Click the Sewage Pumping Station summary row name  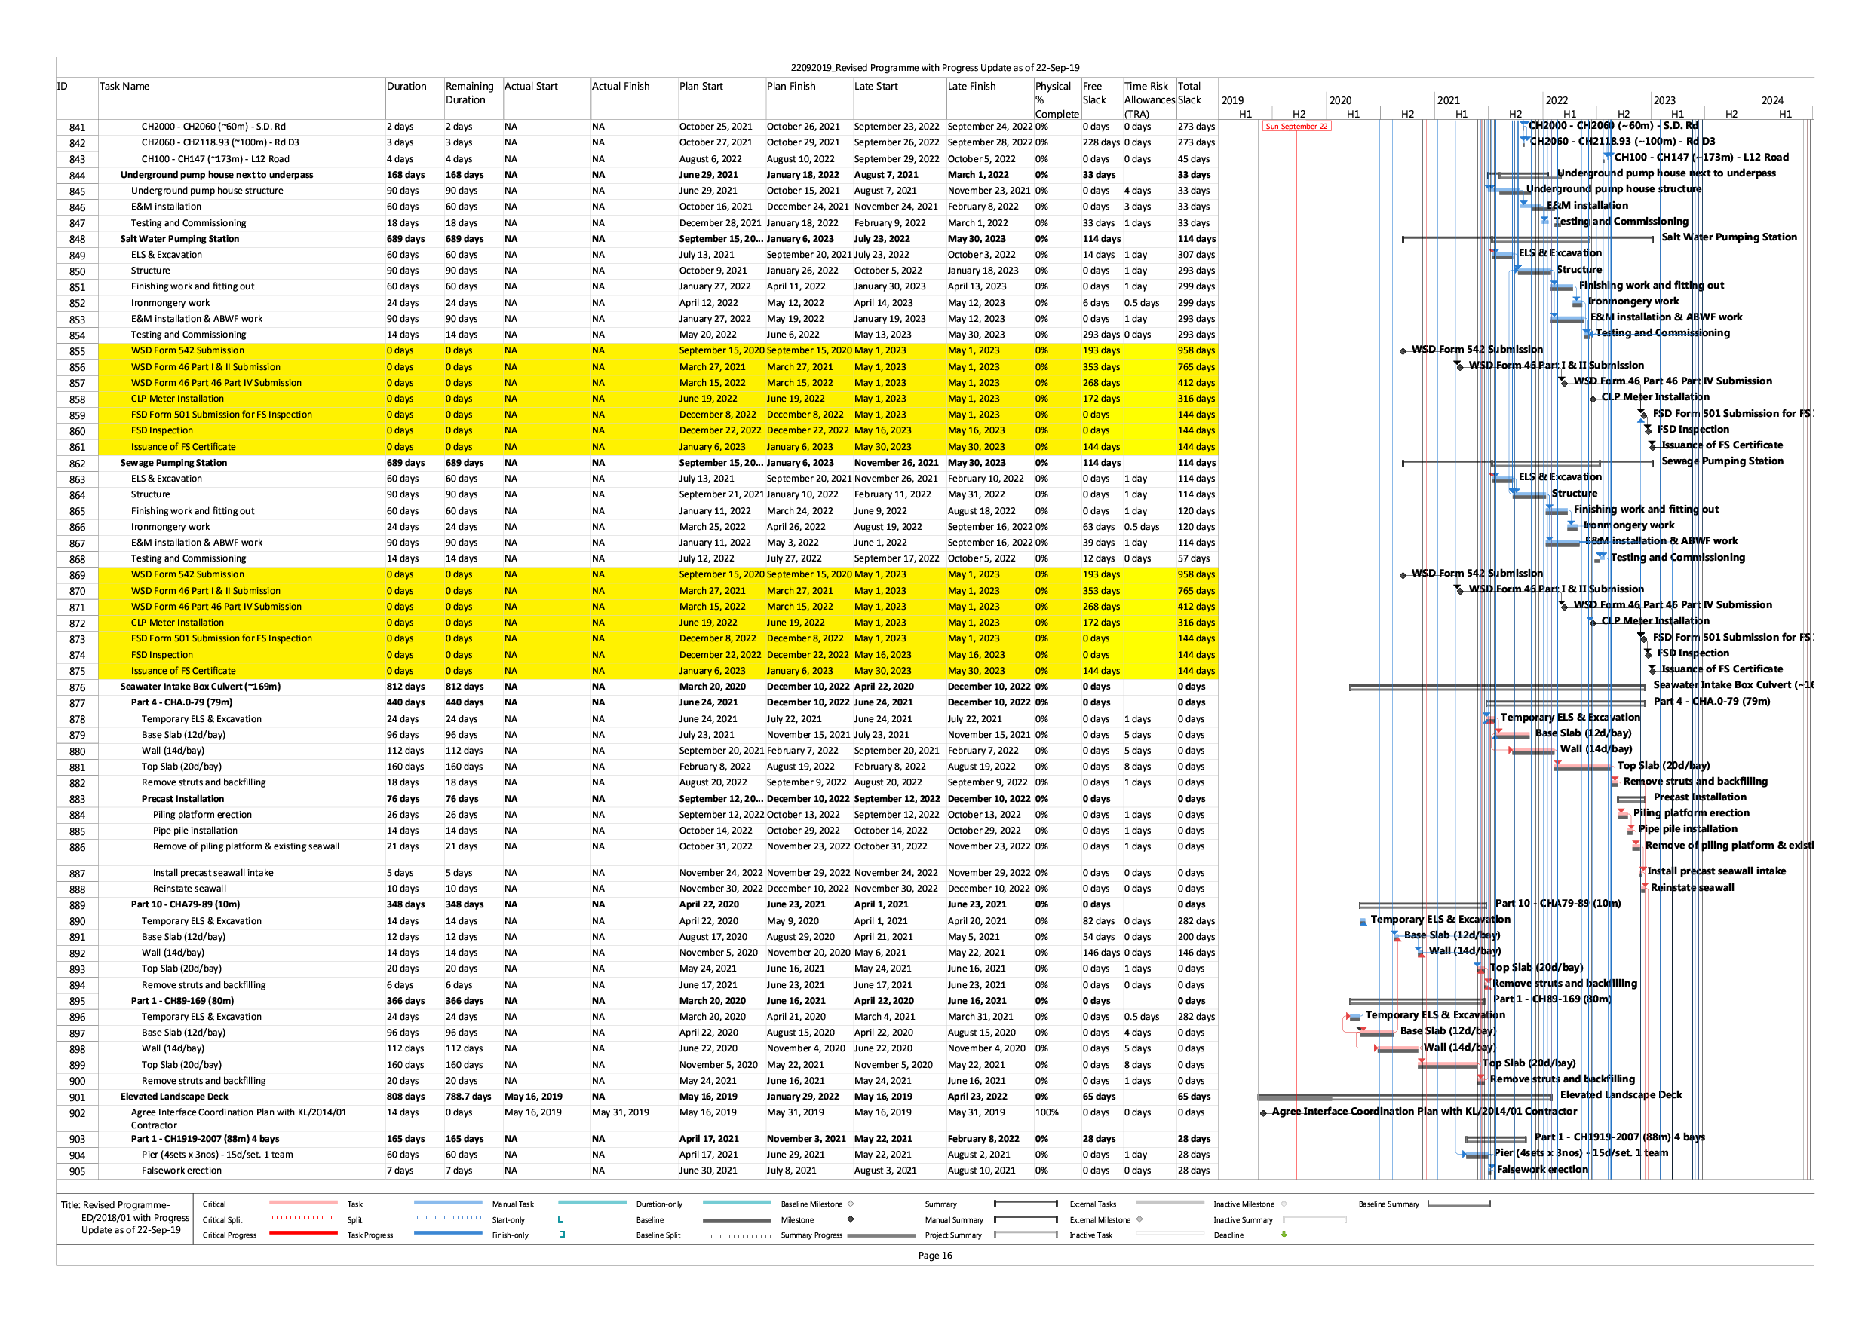(173, 463)
